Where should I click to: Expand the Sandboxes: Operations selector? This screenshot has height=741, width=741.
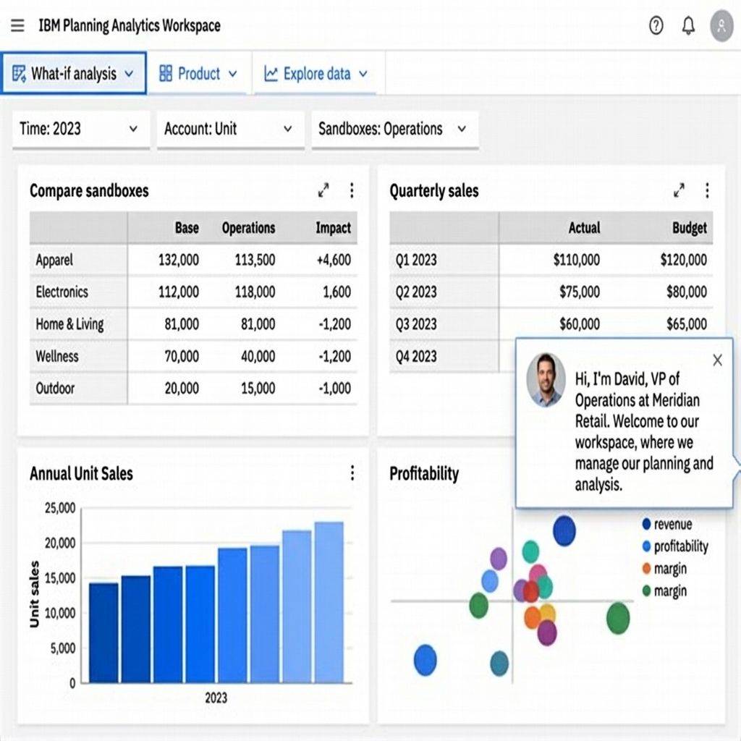coord(393,130)
